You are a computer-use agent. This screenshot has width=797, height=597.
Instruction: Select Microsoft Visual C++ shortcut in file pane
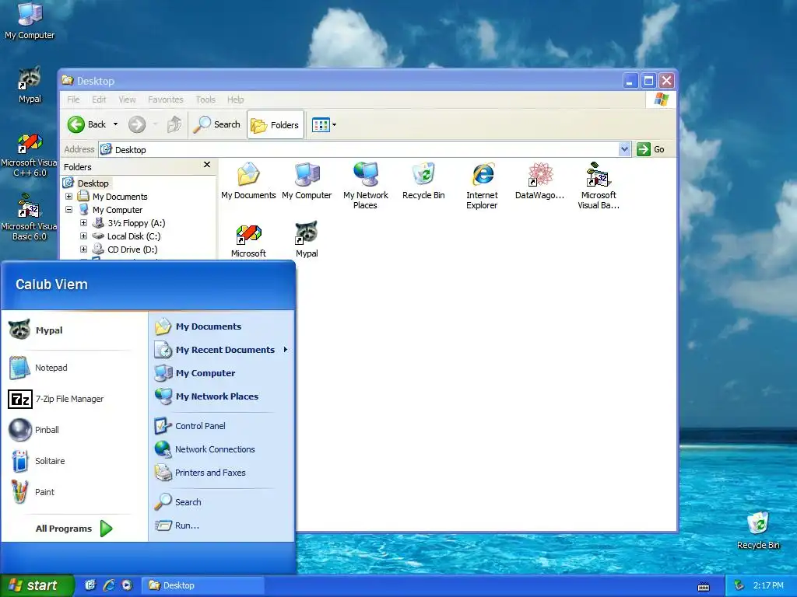coord(248,241)
